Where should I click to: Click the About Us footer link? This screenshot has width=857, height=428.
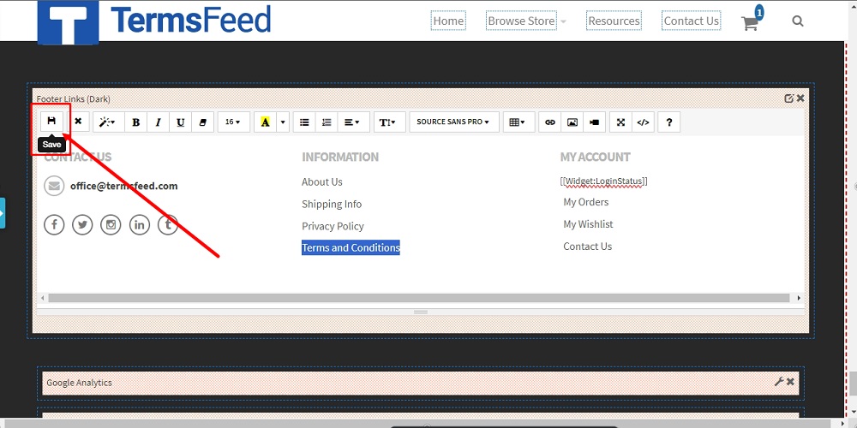click(x=322, y=181)
